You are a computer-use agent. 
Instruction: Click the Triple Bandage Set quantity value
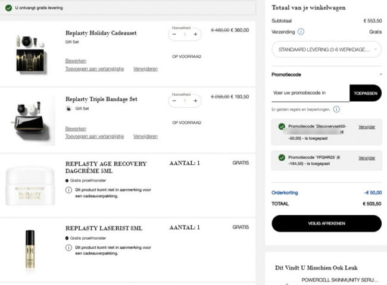pyautogui.click(x=185, y=101)
